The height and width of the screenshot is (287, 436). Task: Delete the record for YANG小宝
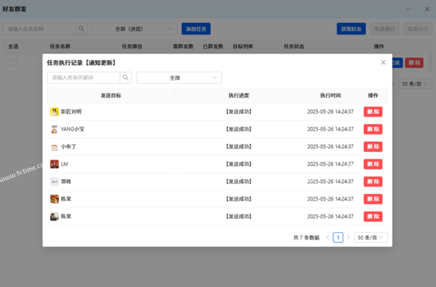pyautogui.click(x=373, y=129)
